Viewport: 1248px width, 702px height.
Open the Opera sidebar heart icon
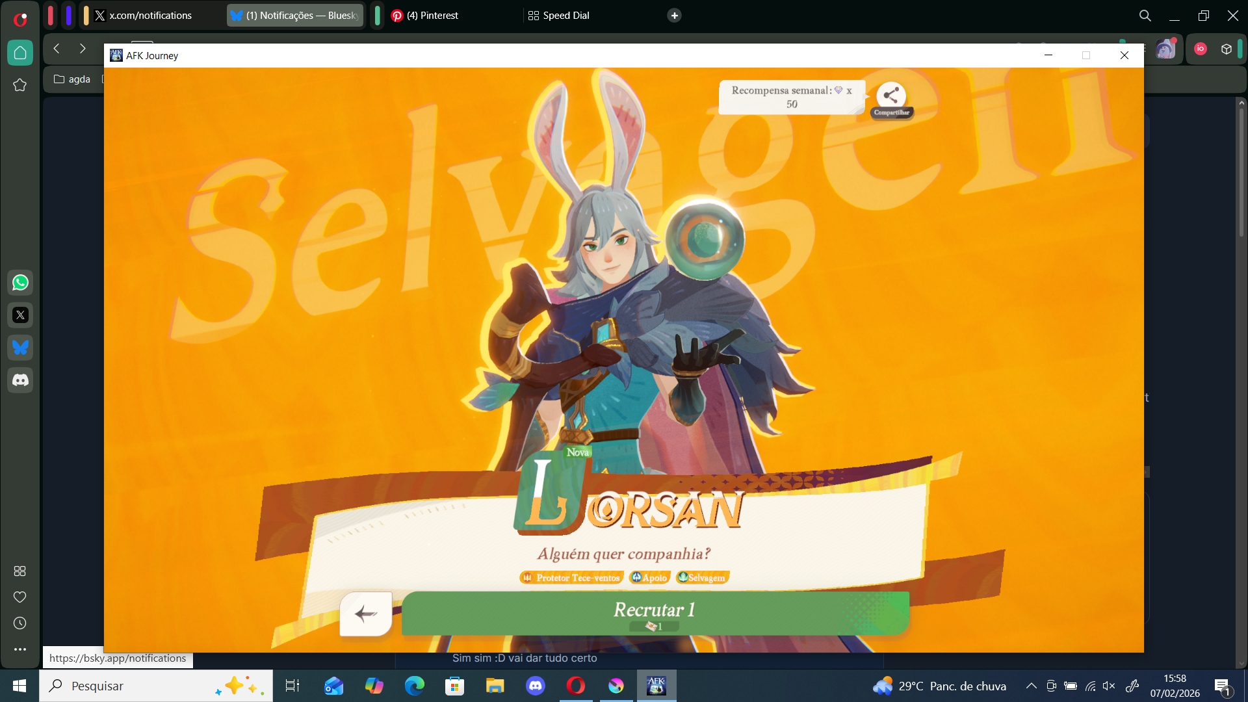pos(20,597)
